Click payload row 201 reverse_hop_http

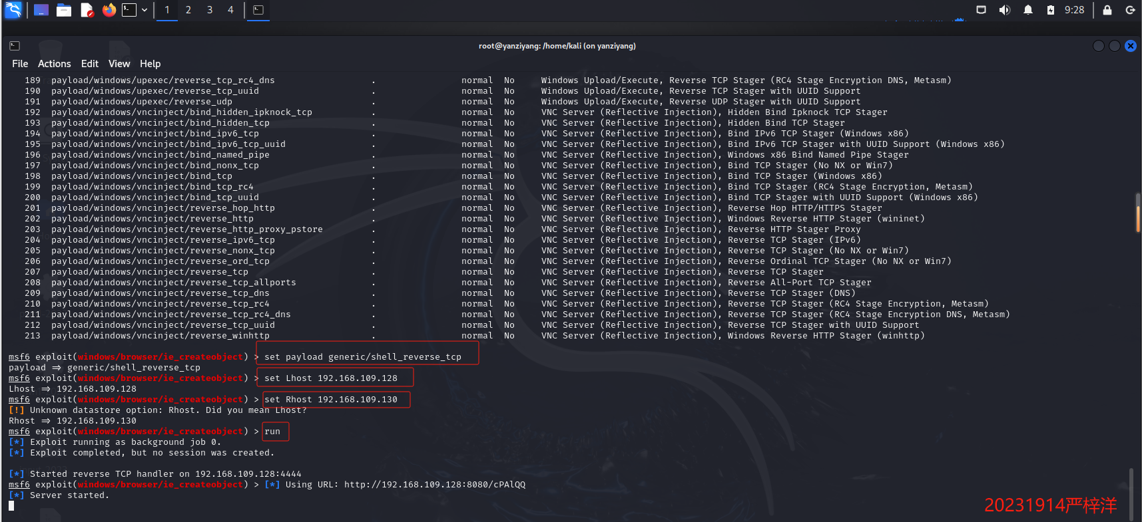coord(453,208)
